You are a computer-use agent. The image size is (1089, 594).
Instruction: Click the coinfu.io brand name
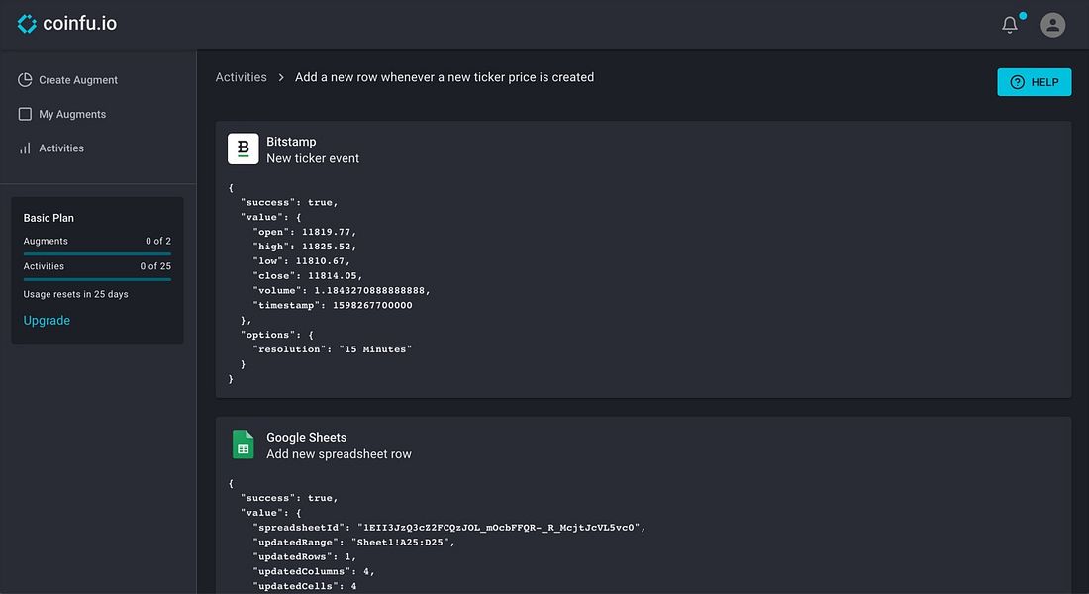coord(80,23)
